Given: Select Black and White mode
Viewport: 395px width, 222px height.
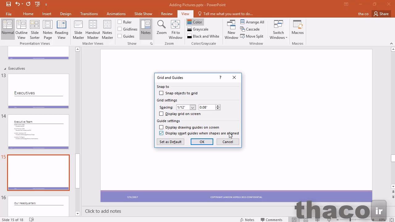Looking at the screenshot, I should point(203,36).
